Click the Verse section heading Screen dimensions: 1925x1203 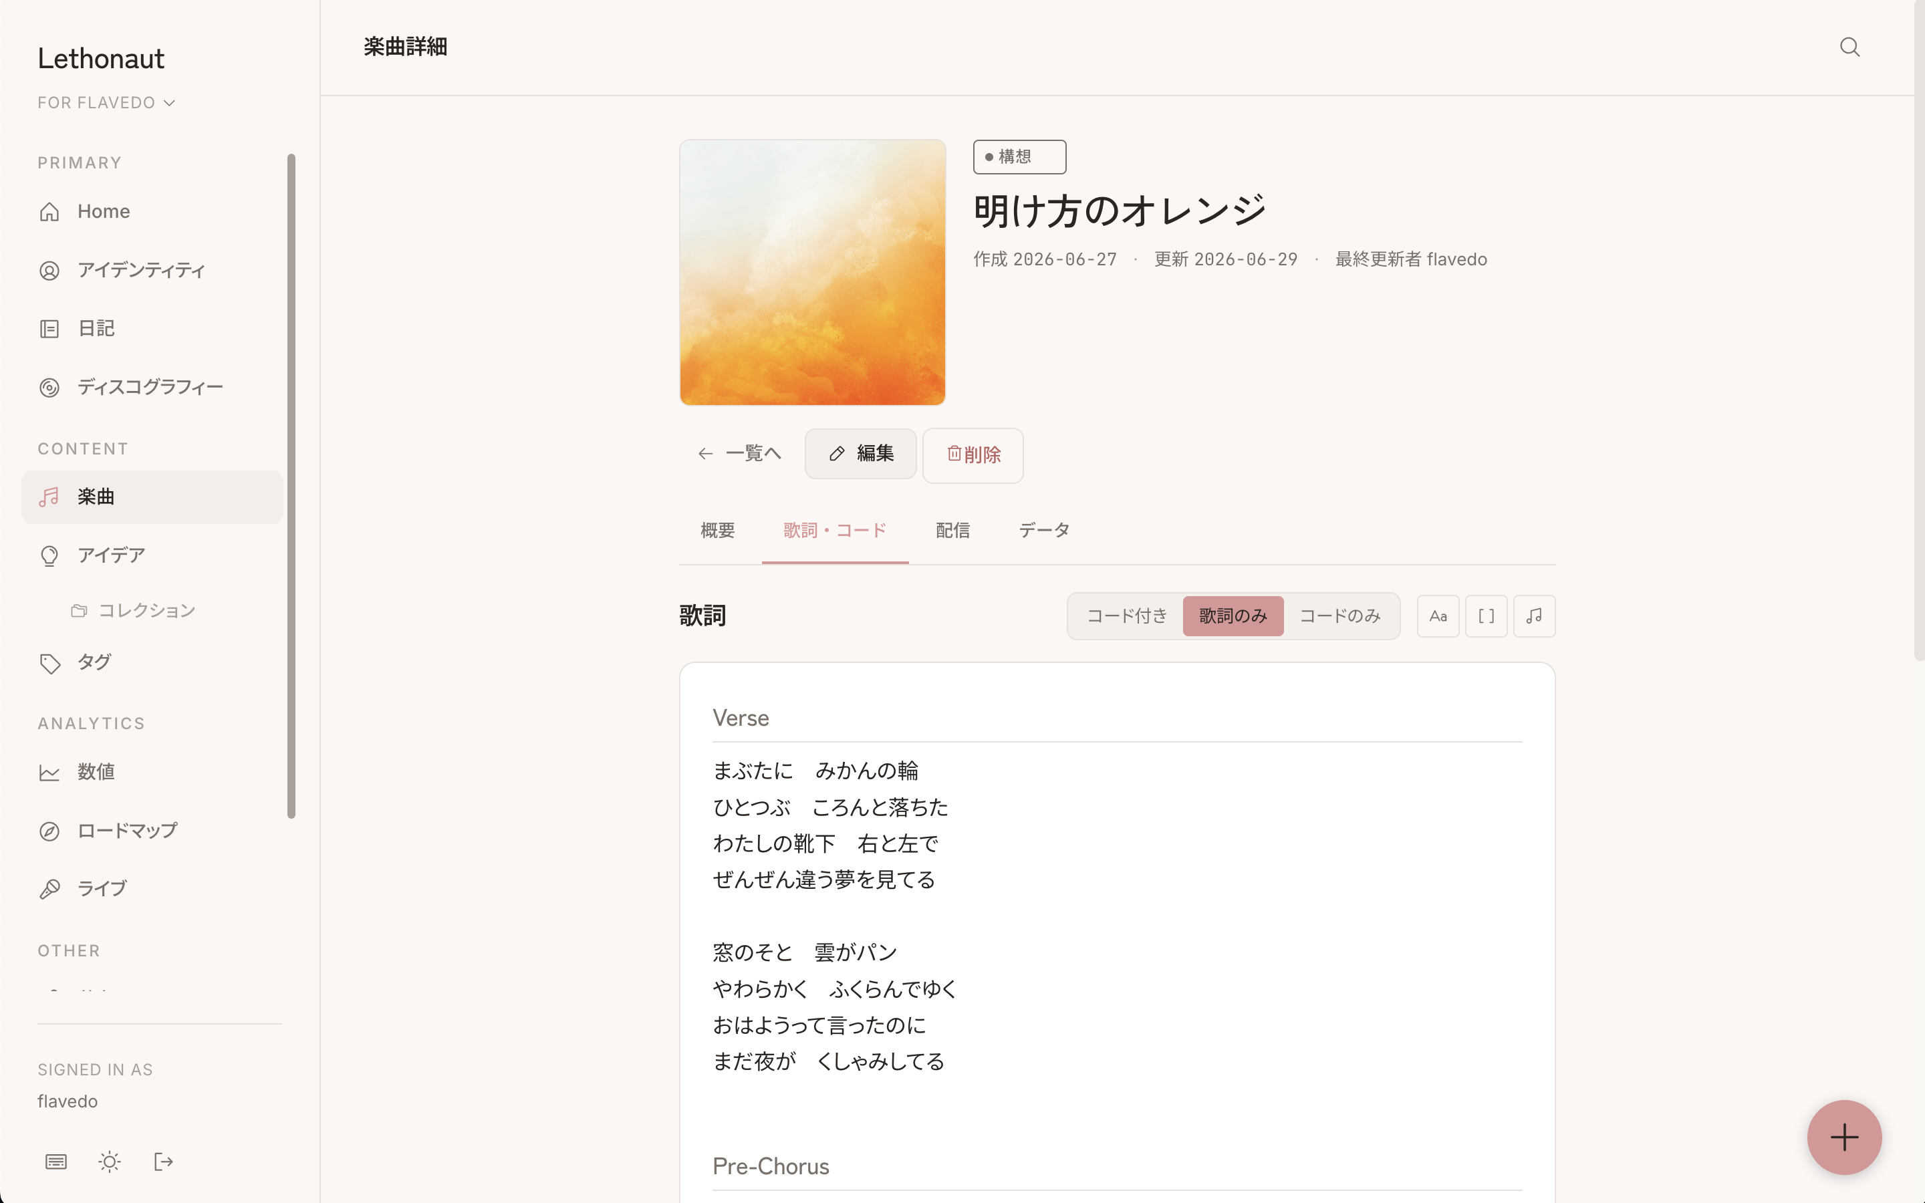[741, 718]
